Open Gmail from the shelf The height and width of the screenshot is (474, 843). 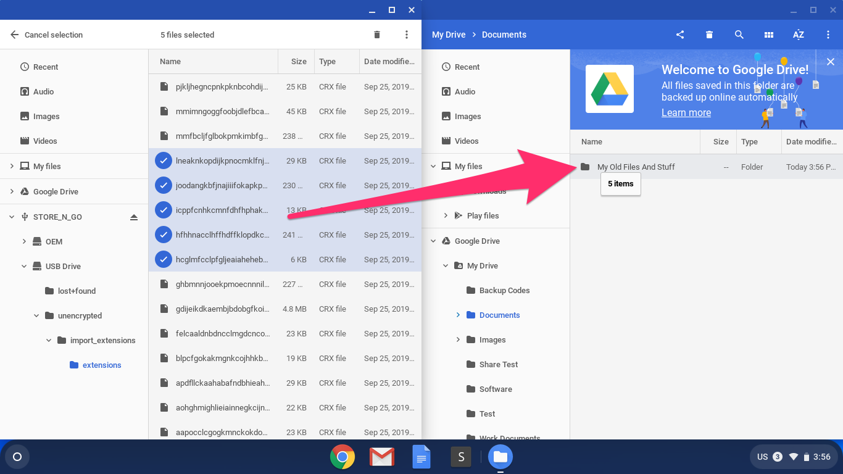click(x=382, y=457)
